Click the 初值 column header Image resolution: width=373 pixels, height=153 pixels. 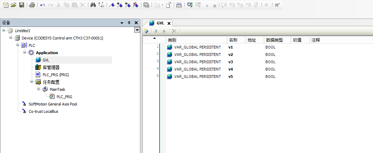coord(300,40)
